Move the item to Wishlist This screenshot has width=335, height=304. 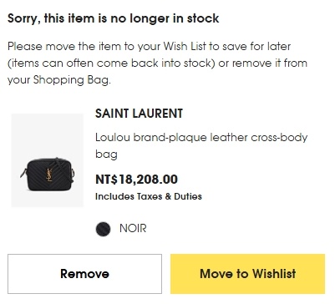[x=247, y=274]
